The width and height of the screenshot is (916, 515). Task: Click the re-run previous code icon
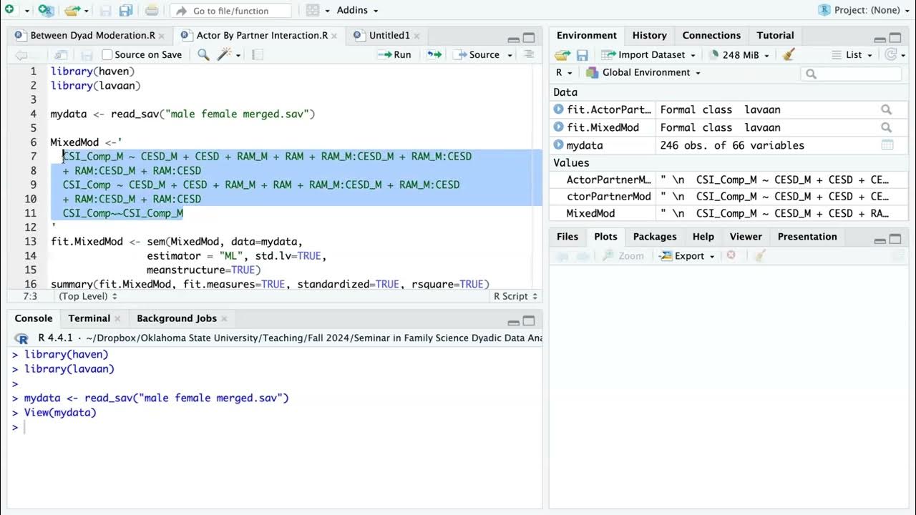(x=434, y=54)
